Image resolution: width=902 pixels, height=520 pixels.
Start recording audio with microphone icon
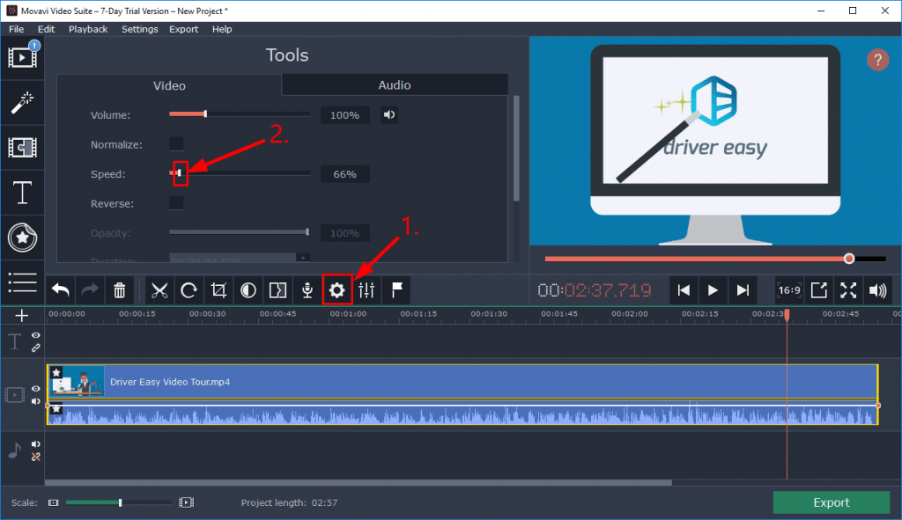tap(307, 290)
